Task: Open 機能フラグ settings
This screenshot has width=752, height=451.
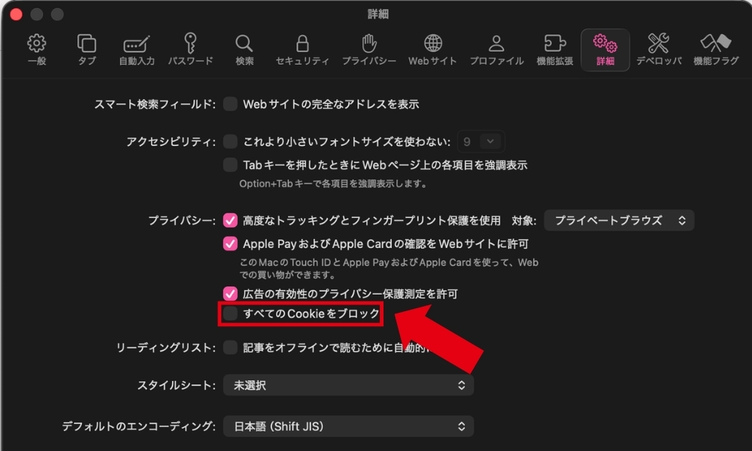Action: [x=716, y=49]
